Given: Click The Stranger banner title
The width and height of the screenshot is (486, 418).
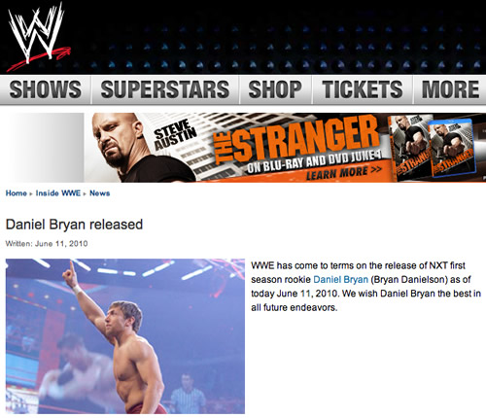Looking at the screenshot, I should point(296,139).
